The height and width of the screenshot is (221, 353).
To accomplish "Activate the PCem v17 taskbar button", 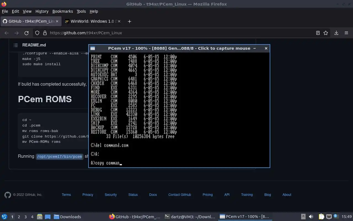I will (x=245, y=217).
